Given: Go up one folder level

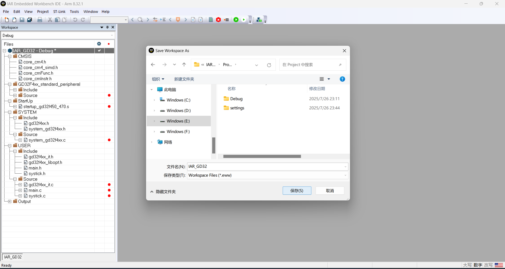Looking at the screenshot, I should (184, 65).
